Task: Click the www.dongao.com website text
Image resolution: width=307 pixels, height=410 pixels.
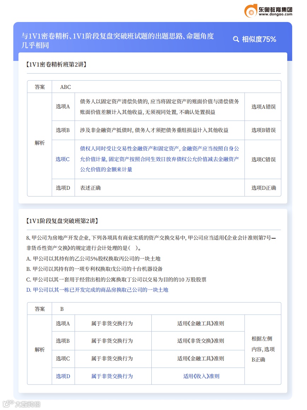Action: click(x=276, y=15)
